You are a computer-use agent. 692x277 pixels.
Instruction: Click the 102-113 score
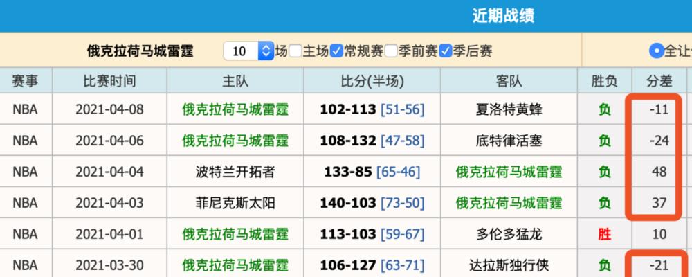(x=348, y=109)
